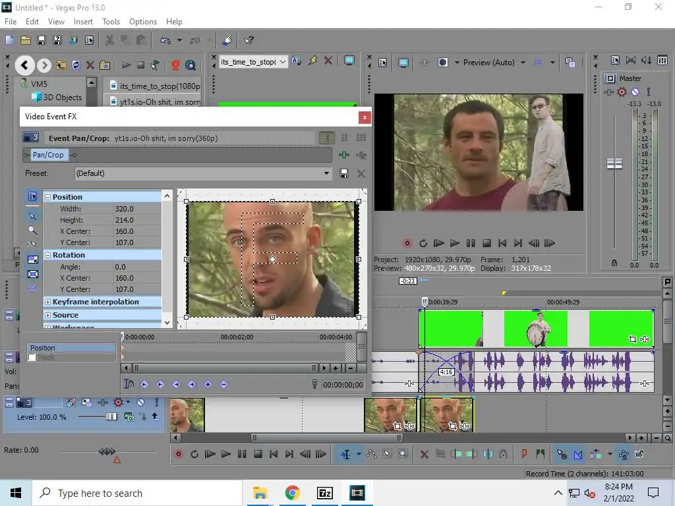Image resolution: width=675 pixels, height=506 pixels.
Task: Start preview play in Explorer toolbar
Action: tap(126, 65)
